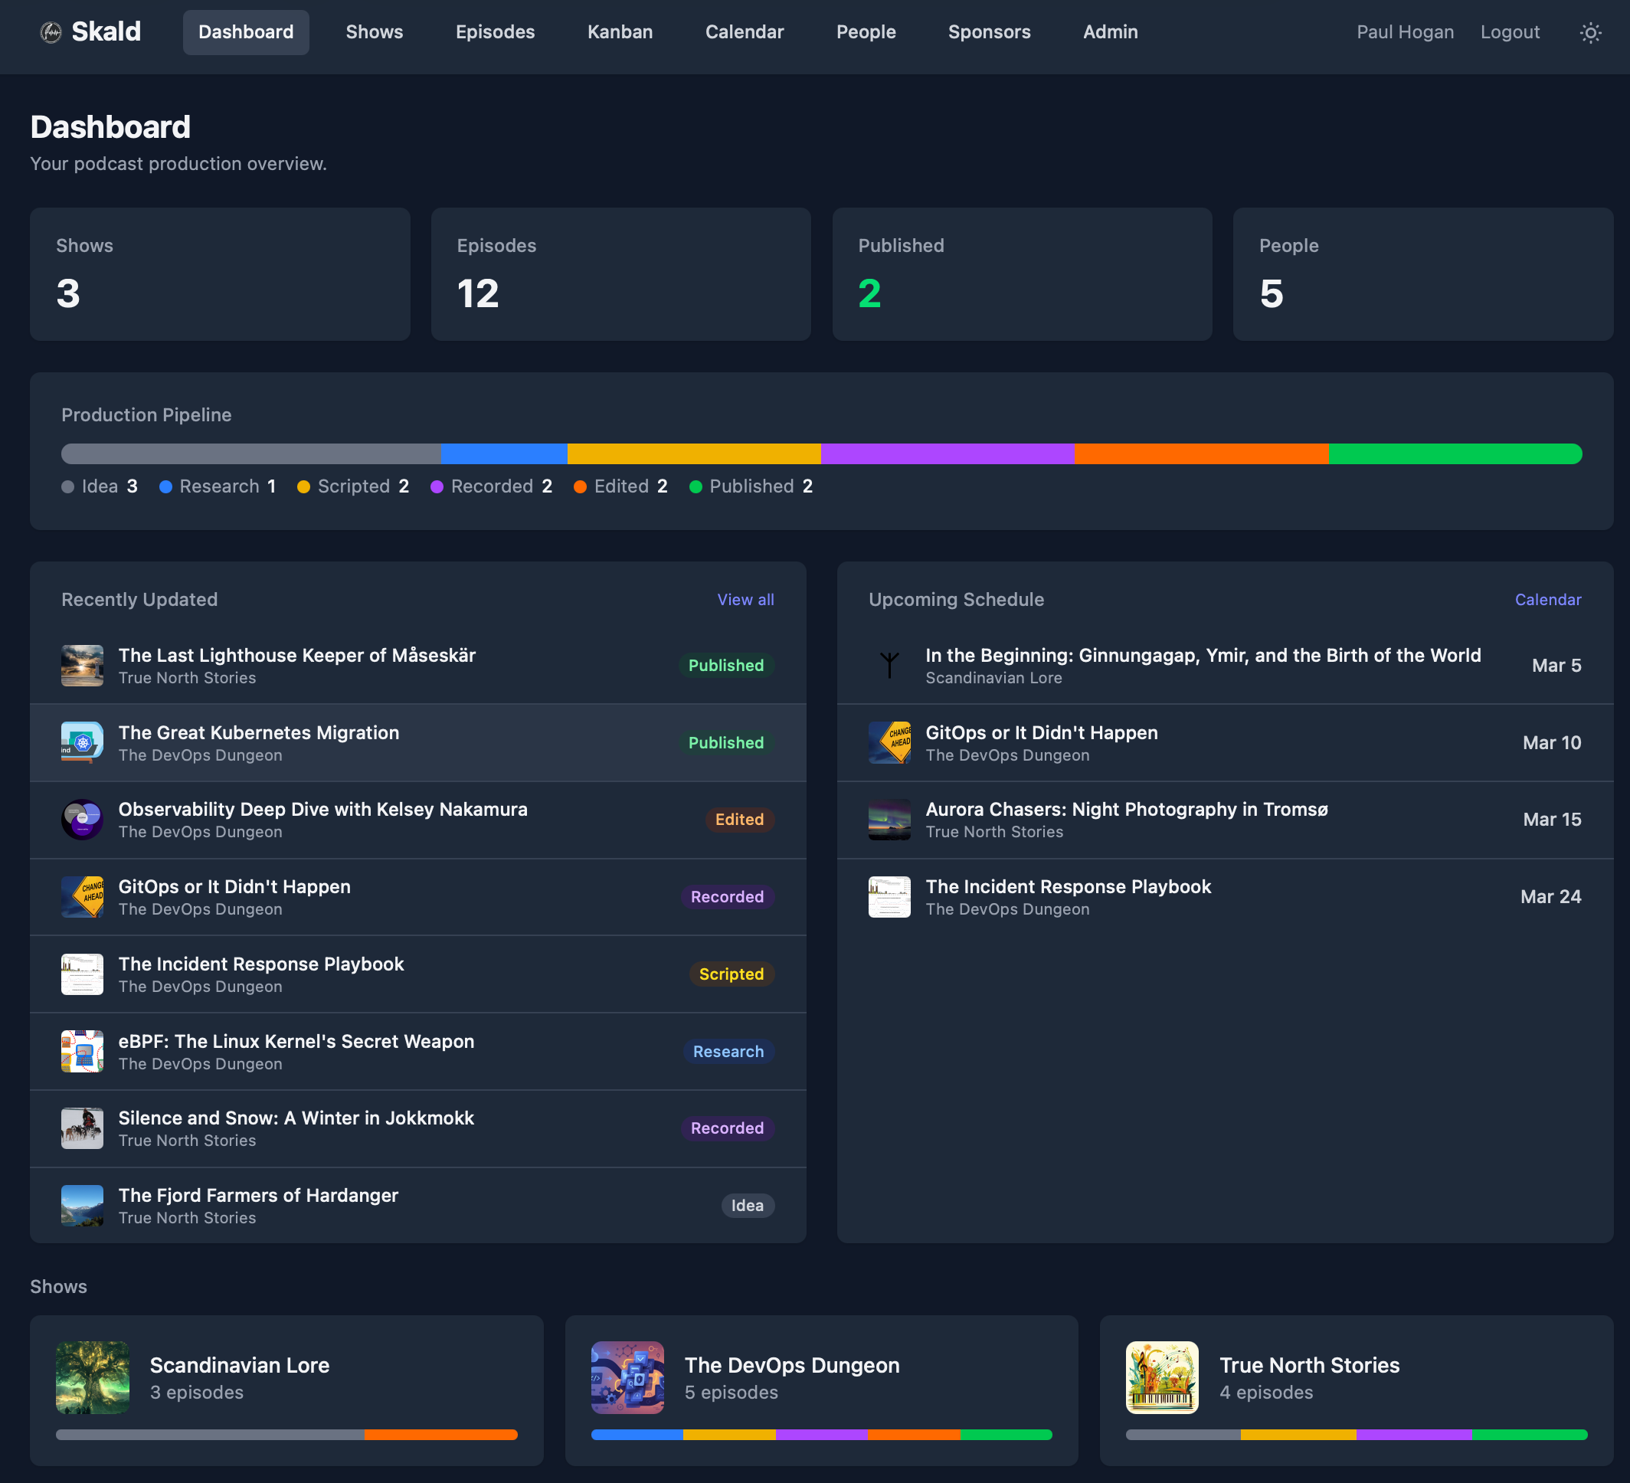Select the Silence and Snow episode row
The width and height of the screenshot is (1630, 1483).
pyautogui.click(x=417, y=1128)
